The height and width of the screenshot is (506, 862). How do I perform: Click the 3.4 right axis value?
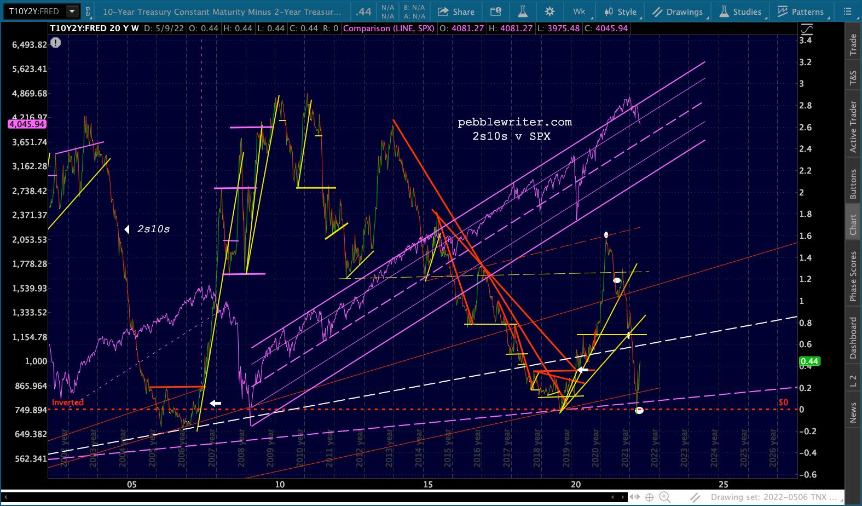[805, 41]
